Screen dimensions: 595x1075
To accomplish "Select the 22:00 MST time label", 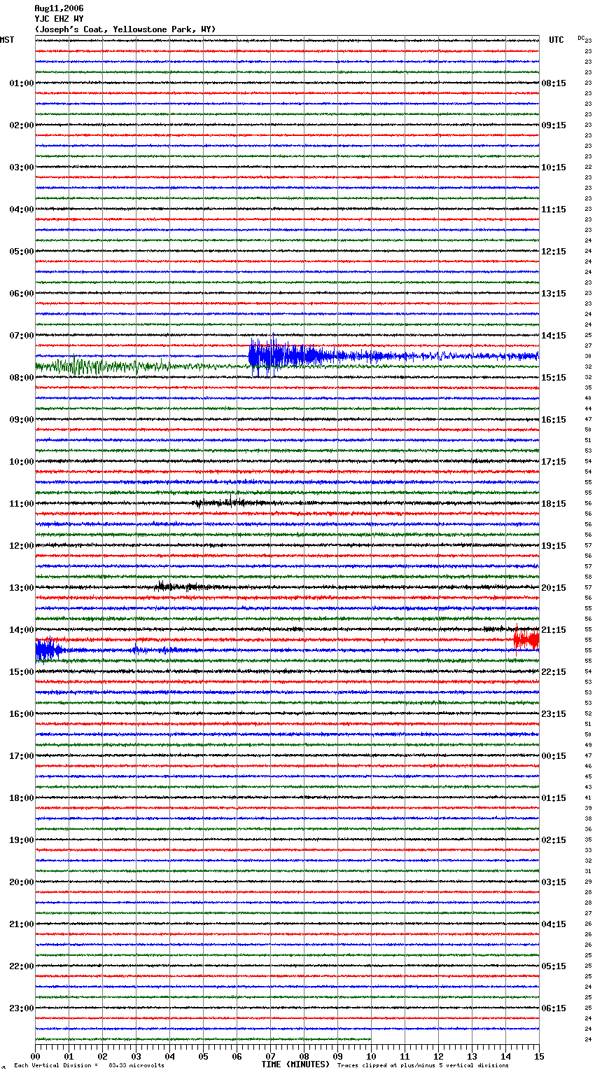I will tap(21, 966).
